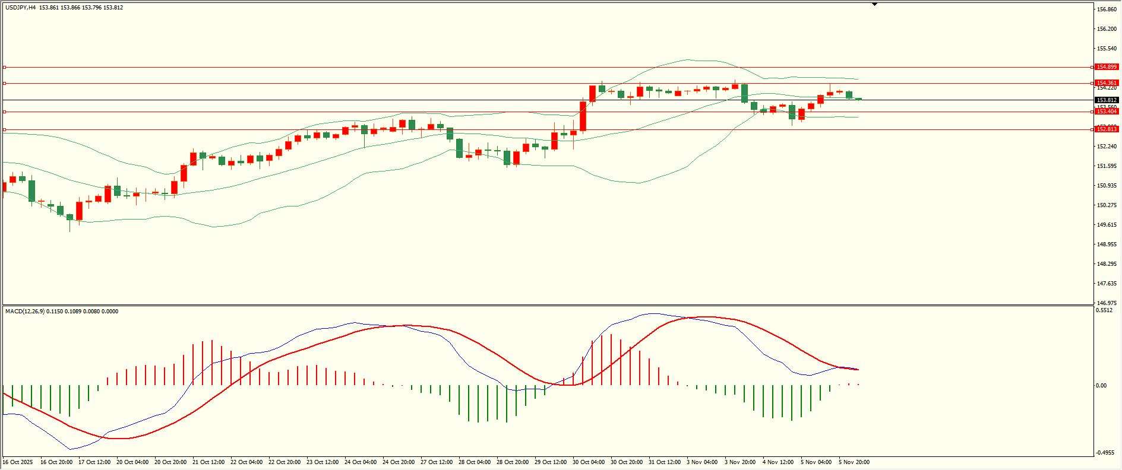Click right handle of the 154.899 line
1122x470 pixels.
1093,67
